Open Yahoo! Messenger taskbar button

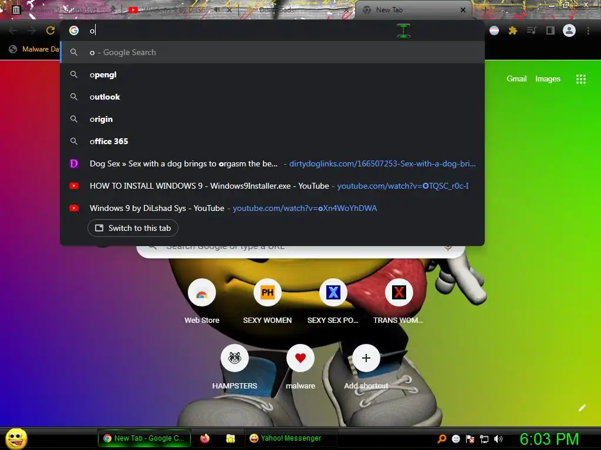[x=291, y=438]
